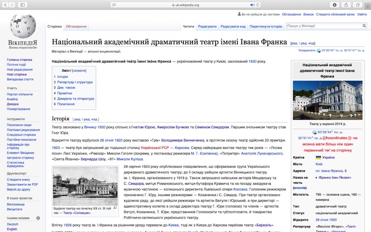371x232 pixels.
Task: Open the Харкова link
Action: (x=182, y=148)
